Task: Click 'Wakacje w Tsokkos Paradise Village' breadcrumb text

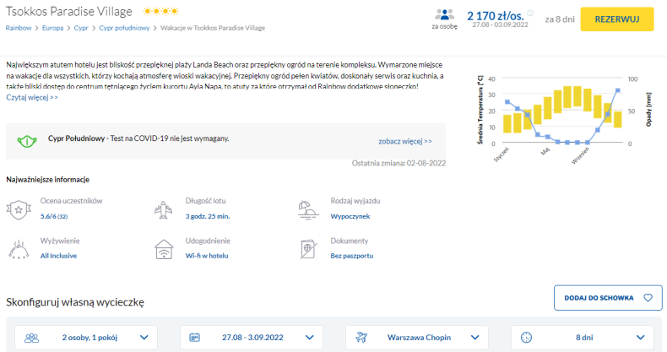Action: 213,28
